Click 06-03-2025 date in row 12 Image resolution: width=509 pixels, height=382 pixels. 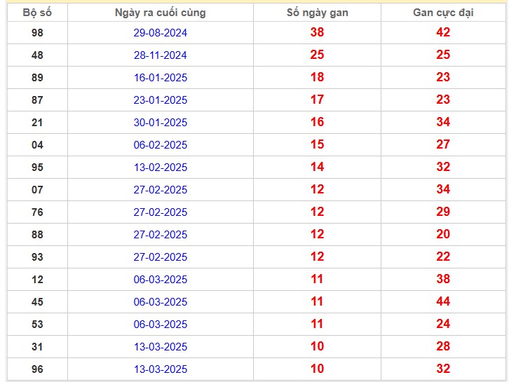161,280
